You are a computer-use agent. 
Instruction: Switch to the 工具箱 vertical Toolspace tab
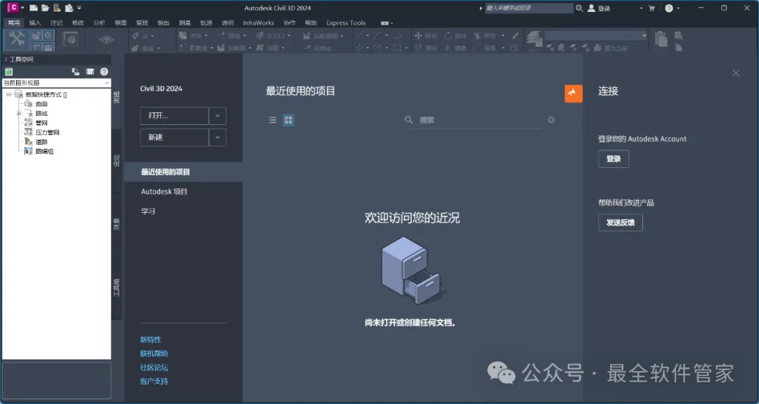point(116,287)
